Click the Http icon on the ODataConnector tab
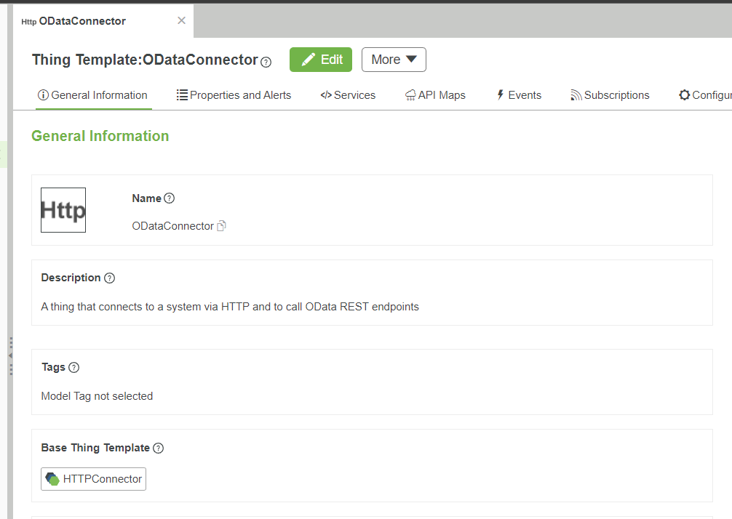This screenshot has height=519, width=732. click(x=29, y=21)
